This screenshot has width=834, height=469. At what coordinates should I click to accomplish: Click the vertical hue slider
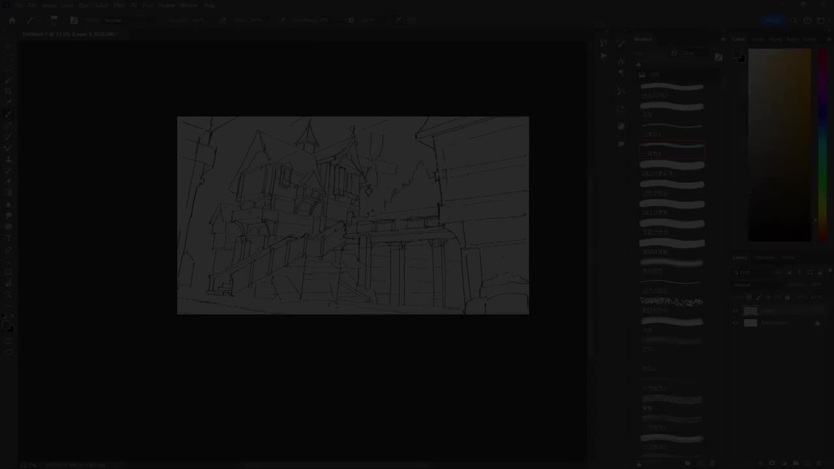823,145
